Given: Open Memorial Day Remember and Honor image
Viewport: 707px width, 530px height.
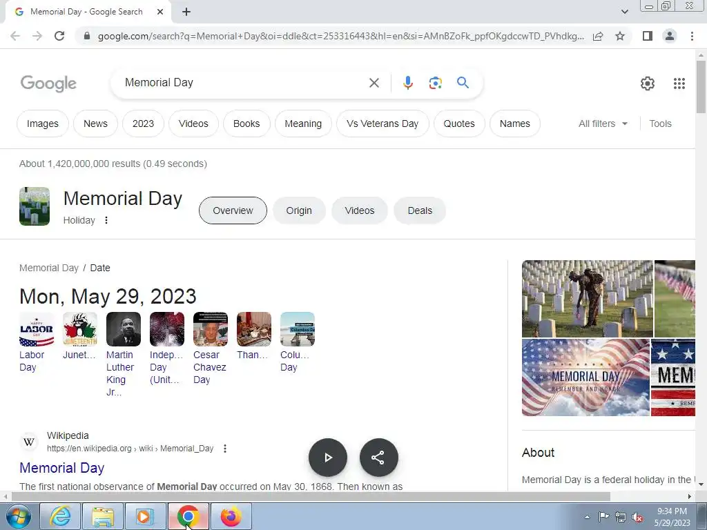Looking at the screenshot, I should pyautogui.click(x=585, y=377).
